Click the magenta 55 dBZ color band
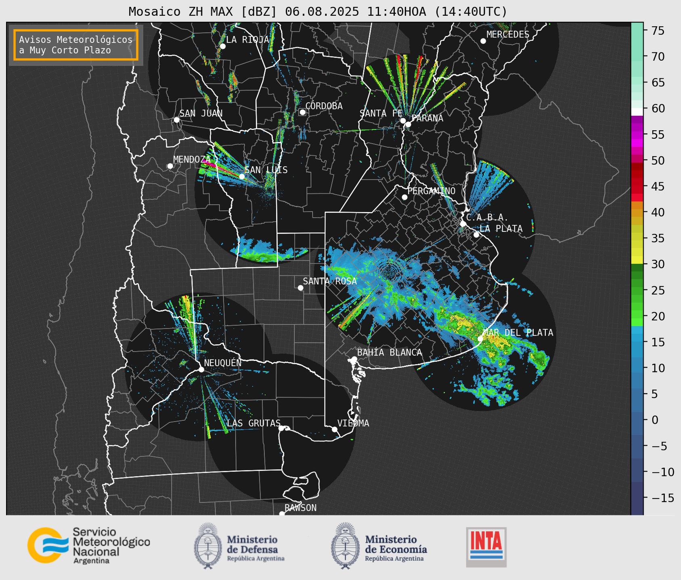The height and width of the screenshot is (580, 681). 637,135
